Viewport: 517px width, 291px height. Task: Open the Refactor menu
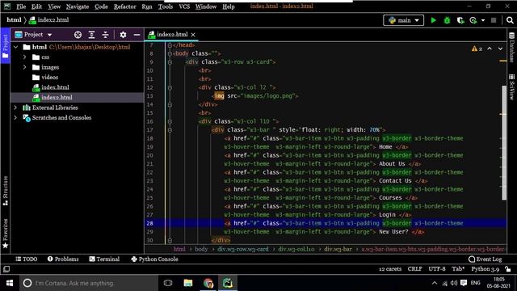pos(124,6)
